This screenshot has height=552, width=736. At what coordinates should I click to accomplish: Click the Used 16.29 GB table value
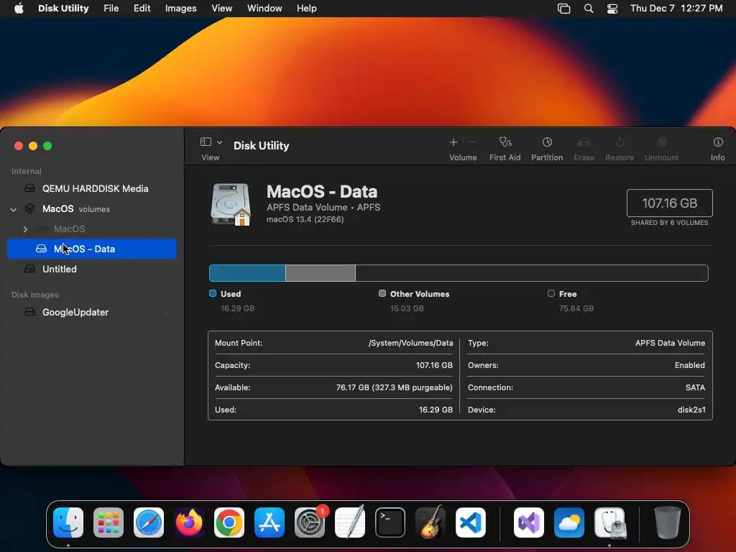(x=436, y=410)
